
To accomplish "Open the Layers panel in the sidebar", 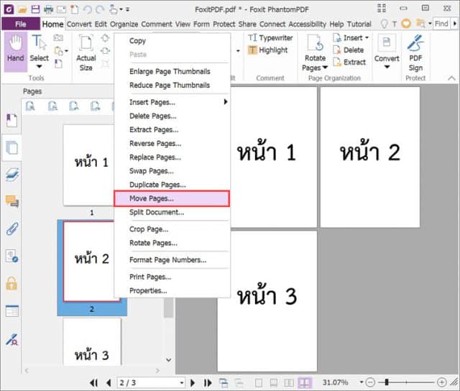I will pyautogui.click(x=11, y=175).
